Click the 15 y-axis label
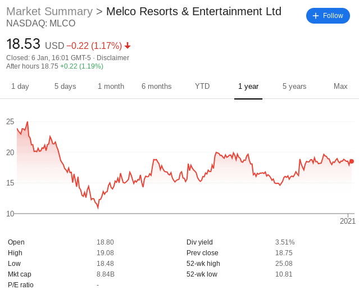359x294 pixels. pyautogui.click(x=10, y=183)
